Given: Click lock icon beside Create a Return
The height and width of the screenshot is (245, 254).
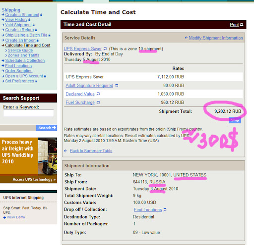Looking at the screenshot, I should click(36, 30).
